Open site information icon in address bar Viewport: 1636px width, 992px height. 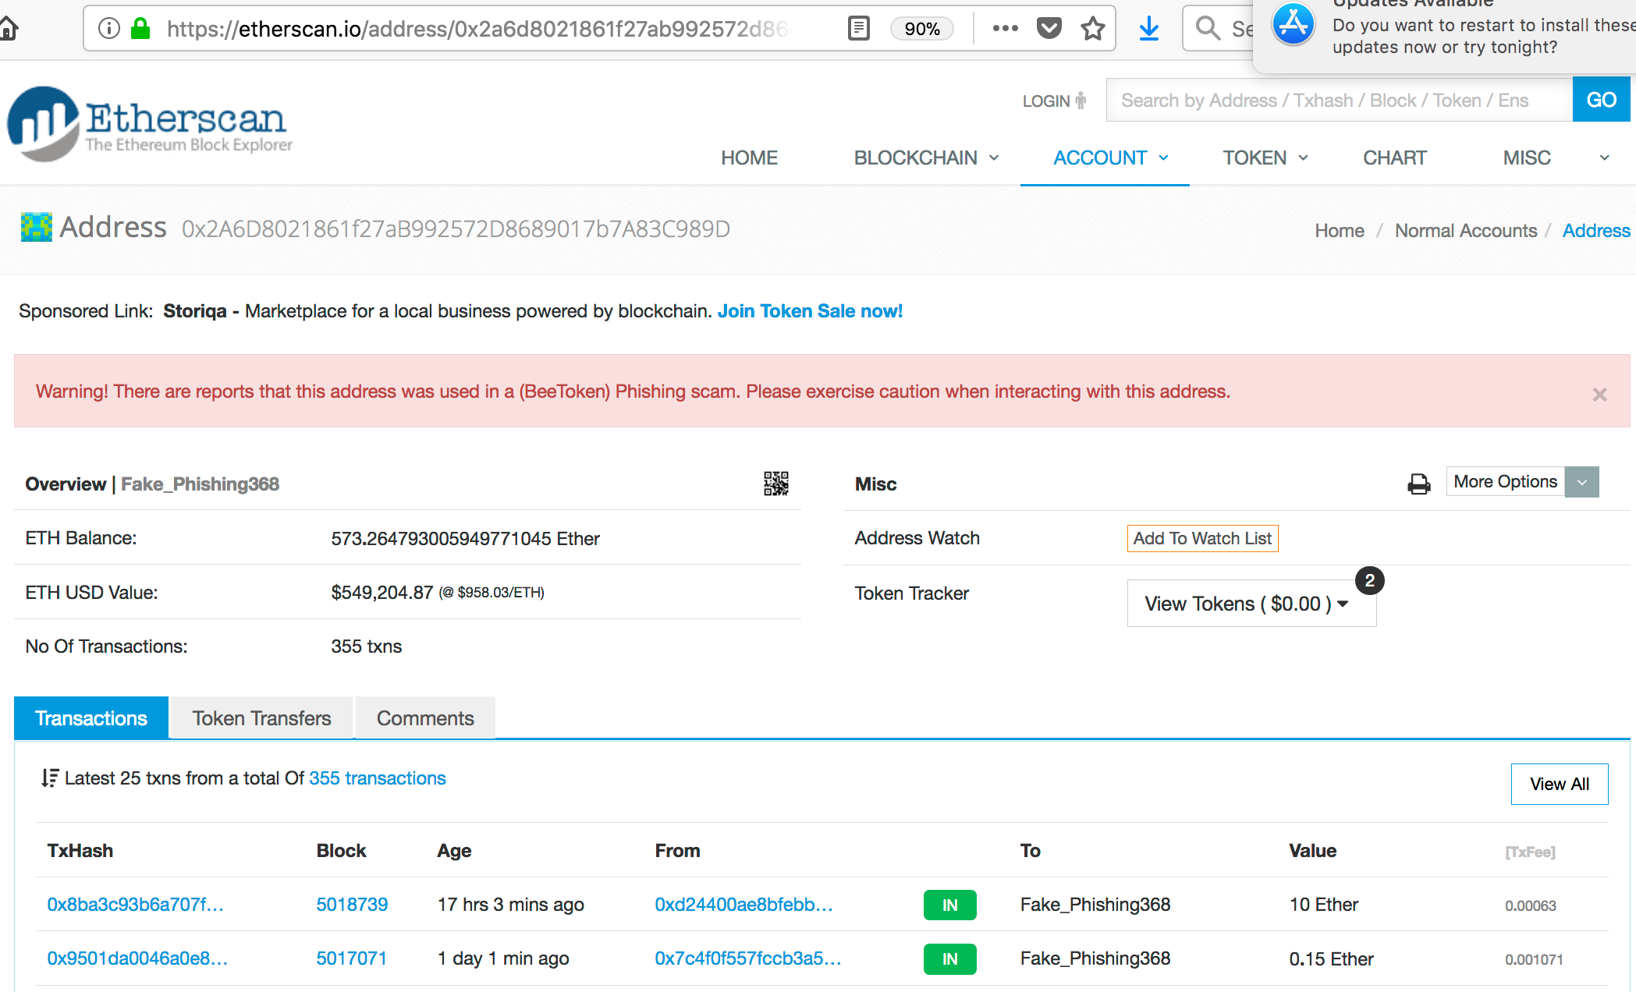109,29
